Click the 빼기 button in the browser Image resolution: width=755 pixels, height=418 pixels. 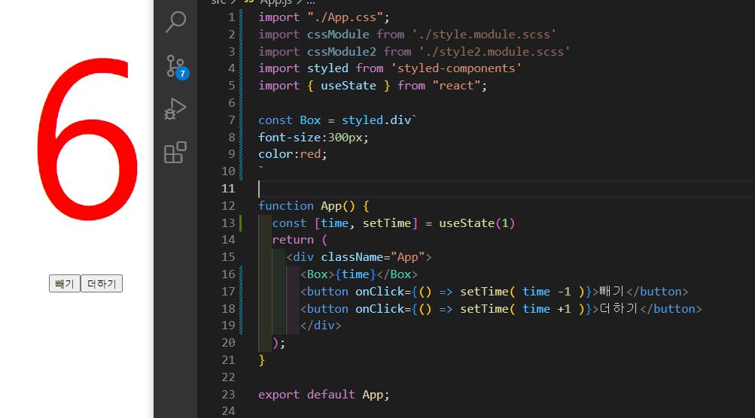[x=65, y=283]
